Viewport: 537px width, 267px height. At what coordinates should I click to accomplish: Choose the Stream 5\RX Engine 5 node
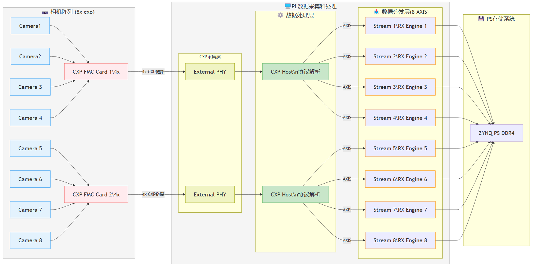(x=400, y=148)
